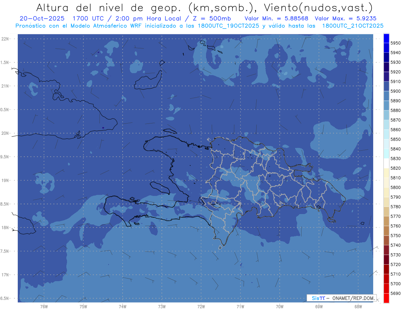Click the '68W' longitude axis label
The height and width of the screenshot is (311, 402).
358,307
